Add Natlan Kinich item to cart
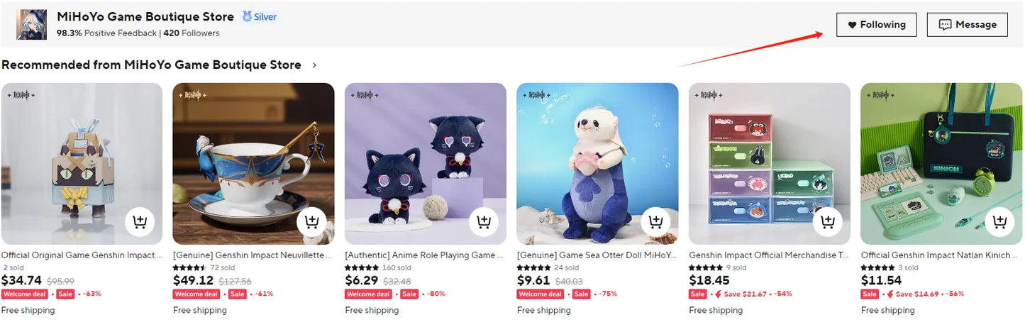This screenshot has height=327, width=1025. click(x=999, y=222)
